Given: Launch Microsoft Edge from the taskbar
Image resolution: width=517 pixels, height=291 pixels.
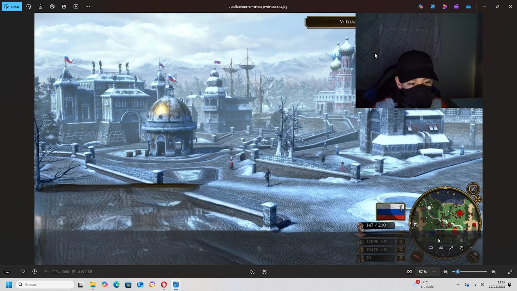Looking at the screenshot, I should [116, 285].
